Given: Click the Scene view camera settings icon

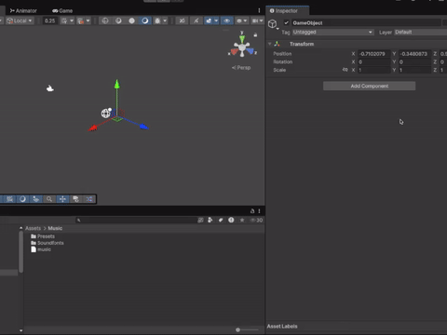Looking at the screenshot, I should (239, 20).
